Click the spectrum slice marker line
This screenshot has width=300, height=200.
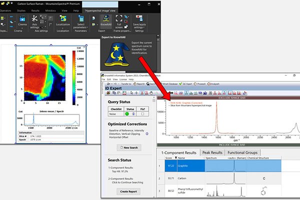pyautogui.click(x=33, y=119)
